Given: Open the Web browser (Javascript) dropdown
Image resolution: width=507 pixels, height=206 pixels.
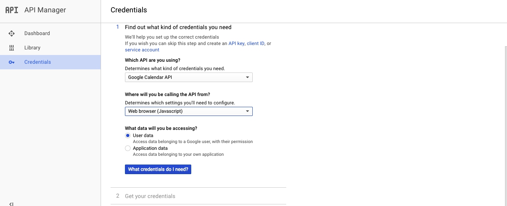Looking at the screenshot, I should coord(189,111).
